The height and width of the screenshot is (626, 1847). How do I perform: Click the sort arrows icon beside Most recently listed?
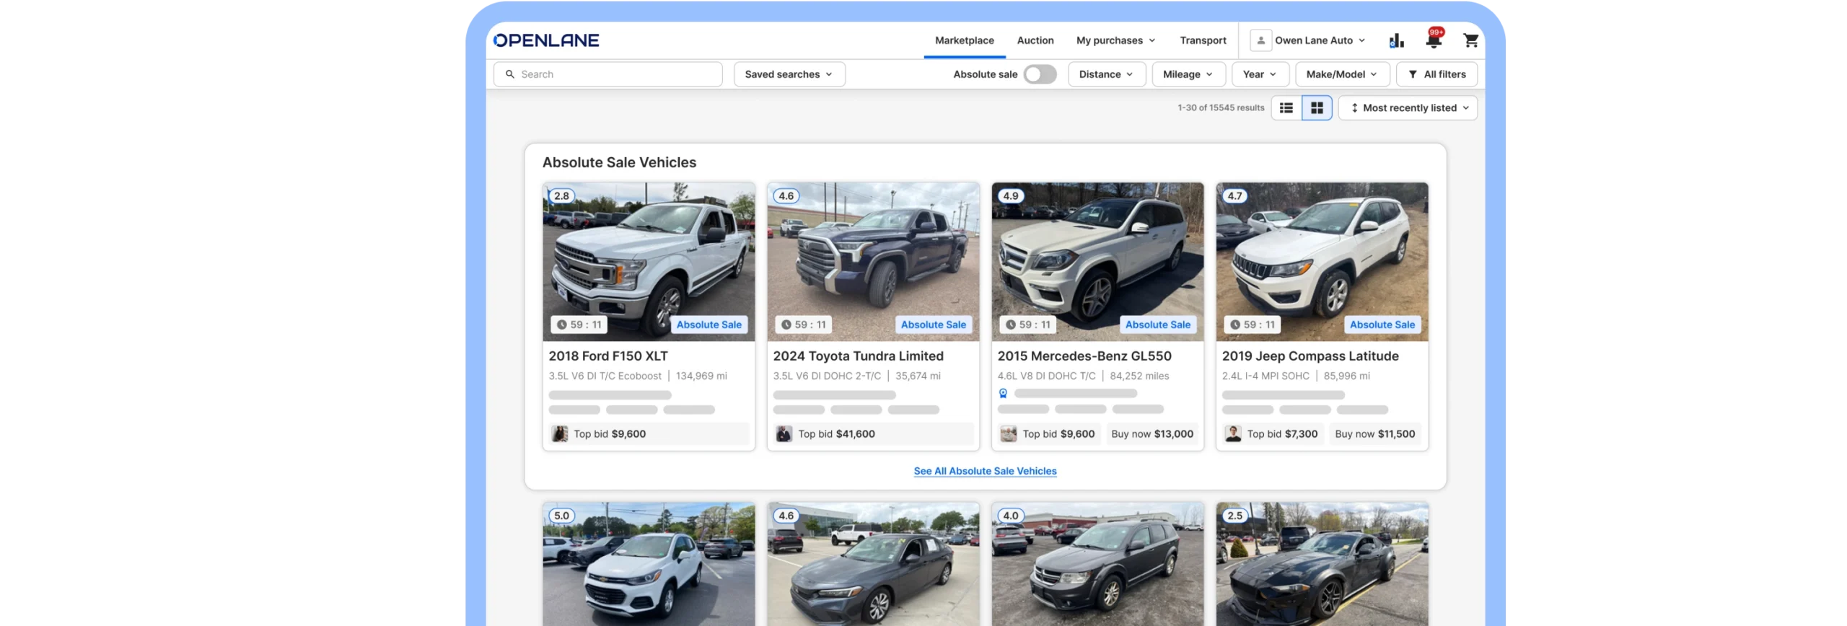click(1354, 108)
